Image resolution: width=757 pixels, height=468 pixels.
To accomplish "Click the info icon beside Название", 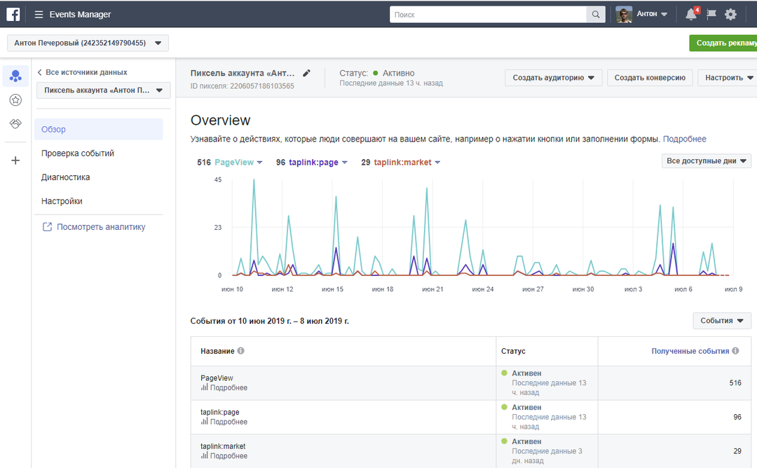I will tap(240, 351).
